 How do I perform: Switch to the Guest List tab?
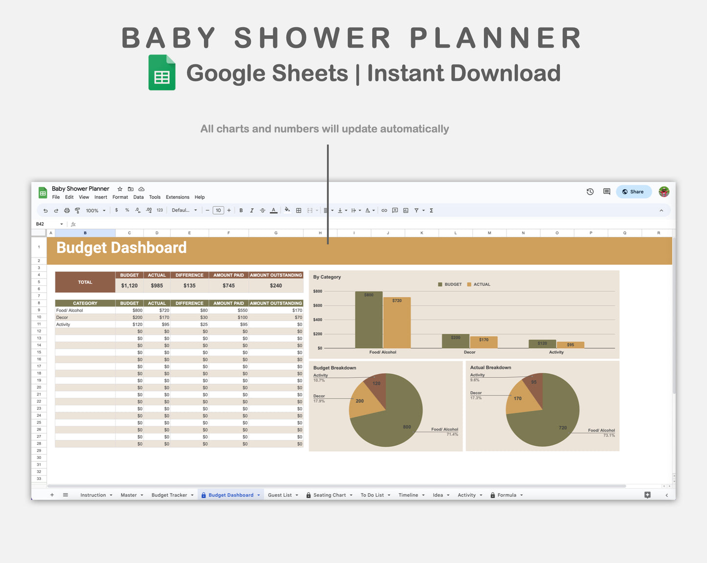pyautogui.click(x=280, y=495)
